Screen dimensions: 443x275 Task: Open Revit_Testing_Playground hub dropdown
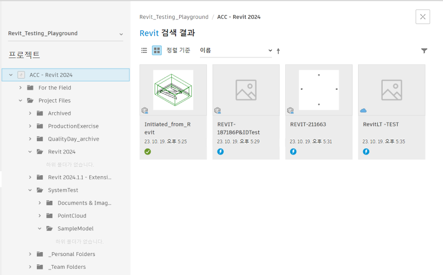pyautogui.click(x=65, y=33)
